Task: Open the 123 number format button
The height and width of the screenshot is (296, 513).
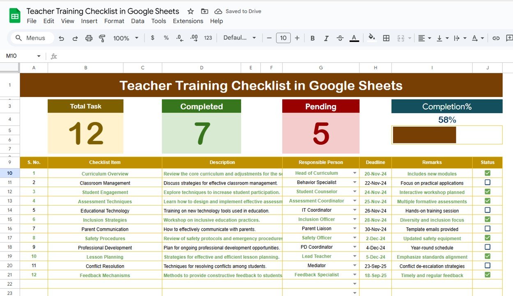Action: [x=208, y=38]
